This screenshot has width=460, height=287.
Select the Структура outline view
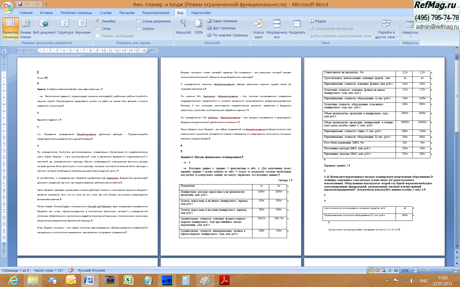[65, 27]
